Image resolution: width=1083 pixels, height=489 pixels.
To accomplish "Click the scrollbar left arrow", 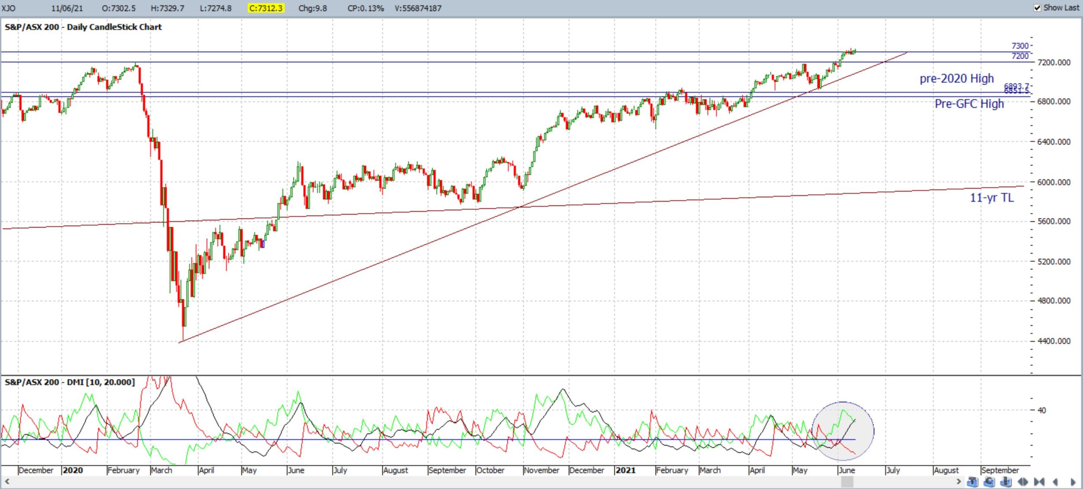I will pos(7,481).
